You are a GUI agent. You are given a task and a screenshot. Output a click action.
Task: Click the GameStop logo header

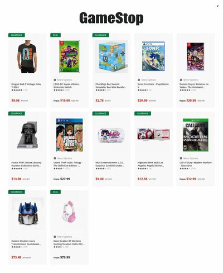(111, 18)
